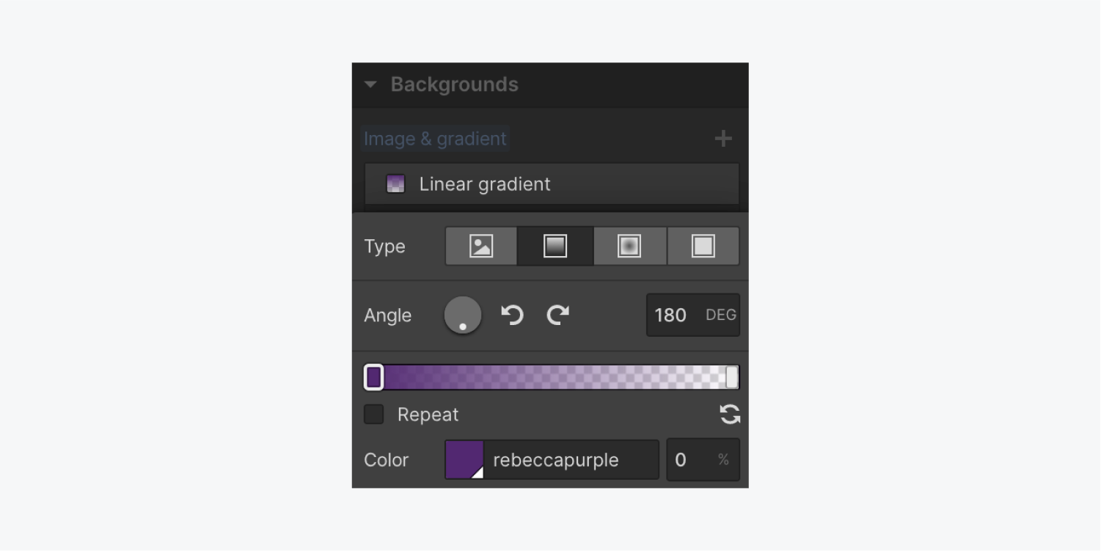Click the Backgrounds panel header

coord(455,84)
